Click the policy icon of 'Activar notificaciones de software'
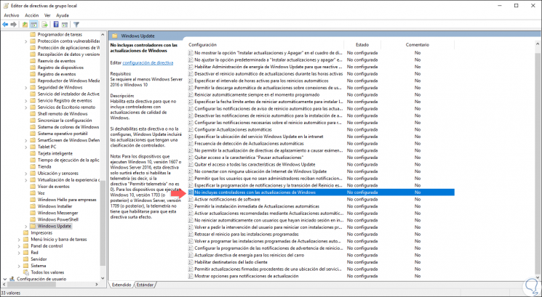Screen dimensions: 542x297 tap(191, 199)
